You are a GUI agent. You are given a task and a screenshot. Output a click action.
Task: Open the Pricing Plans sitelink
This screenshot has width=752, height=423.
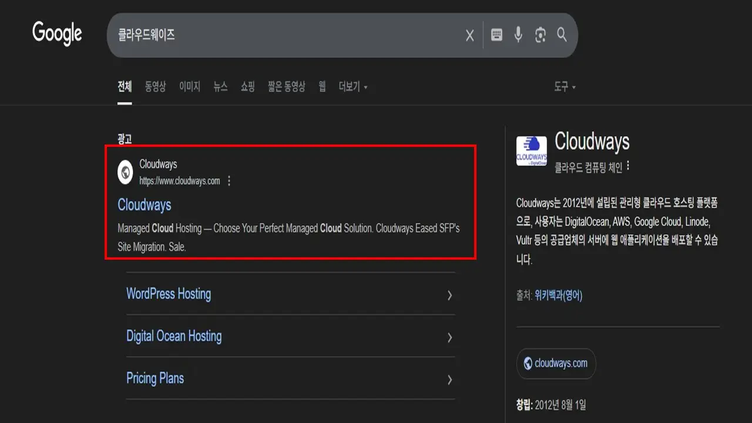pyautogui.click(x=155, y=378)
